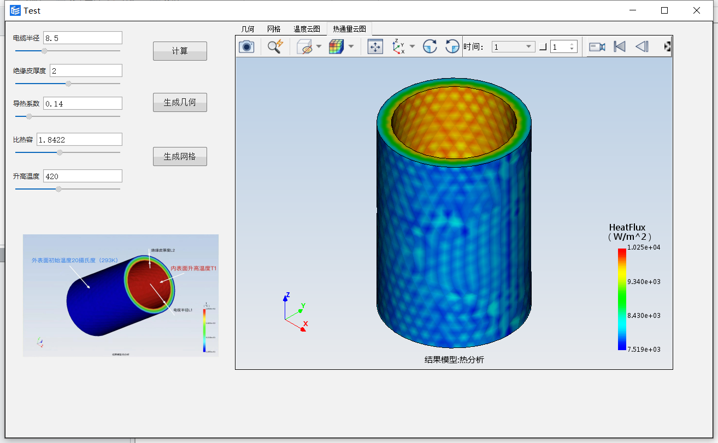The width and height of the screenshot is (718, 443).
Task: Click the magnifier quick-zoom icon
Action: click(275, 46)
